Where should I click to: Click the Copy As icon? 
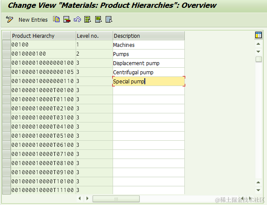[x=57, y=20]
